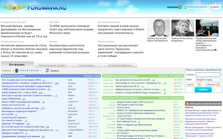Open the departure date calendar icon
223x139 pixels.
click(x=199, y=85)
